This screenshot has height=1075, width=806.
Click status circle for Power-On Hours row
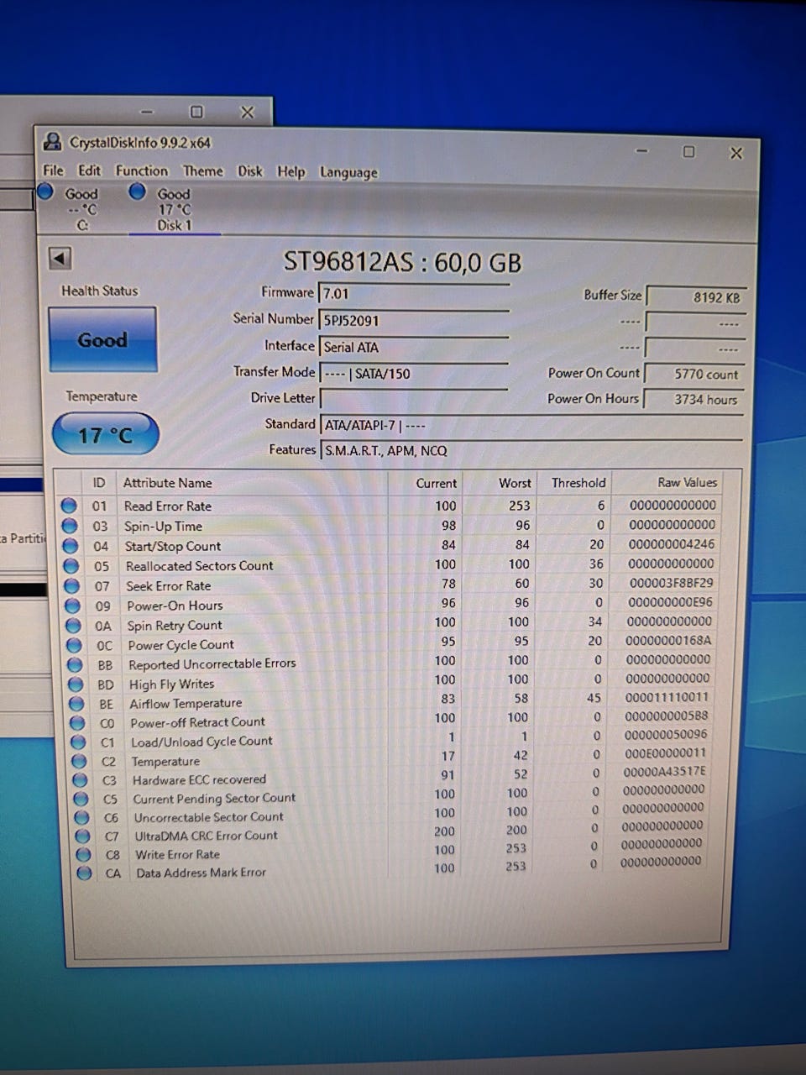[x=72, y=606]
